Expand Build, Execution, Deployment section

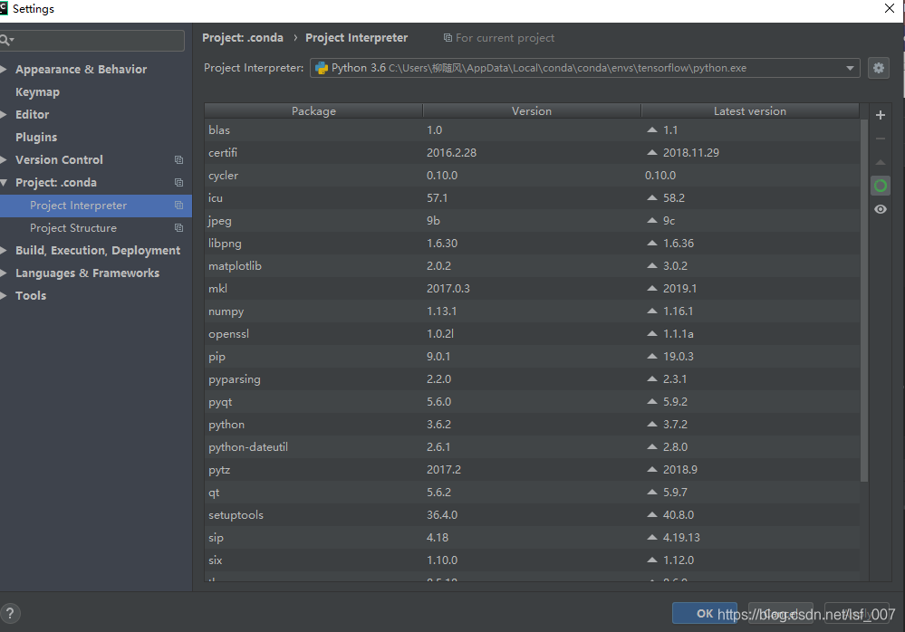point(4,250)
